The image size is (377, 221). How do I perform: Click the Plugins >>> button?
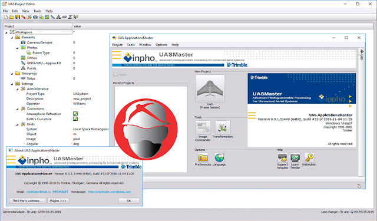[58, 200]
